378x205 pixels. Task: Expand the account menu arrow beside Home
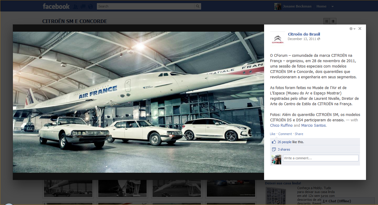[332, 7]
